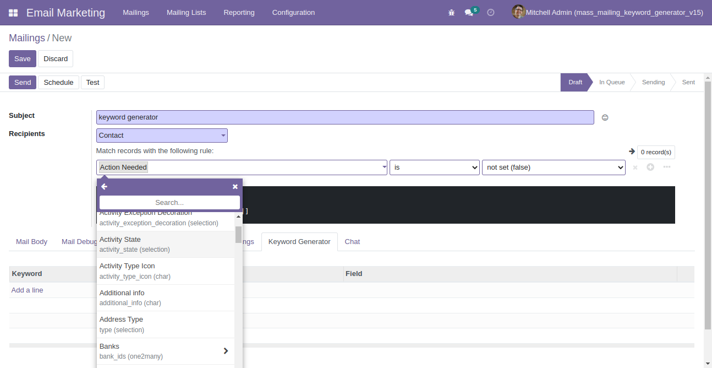This screenshot has width=712, height=368.
Task: Click the Discard button
Action: tap(56, 59)
